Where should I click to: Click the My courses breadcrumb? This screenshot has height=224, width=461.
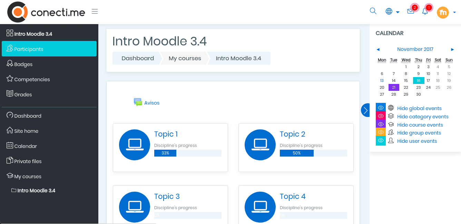click(x=185, y=58)
